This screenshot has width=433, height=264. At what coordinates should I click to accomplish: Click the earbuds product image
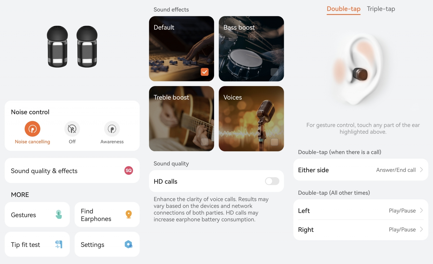[72, 47]
